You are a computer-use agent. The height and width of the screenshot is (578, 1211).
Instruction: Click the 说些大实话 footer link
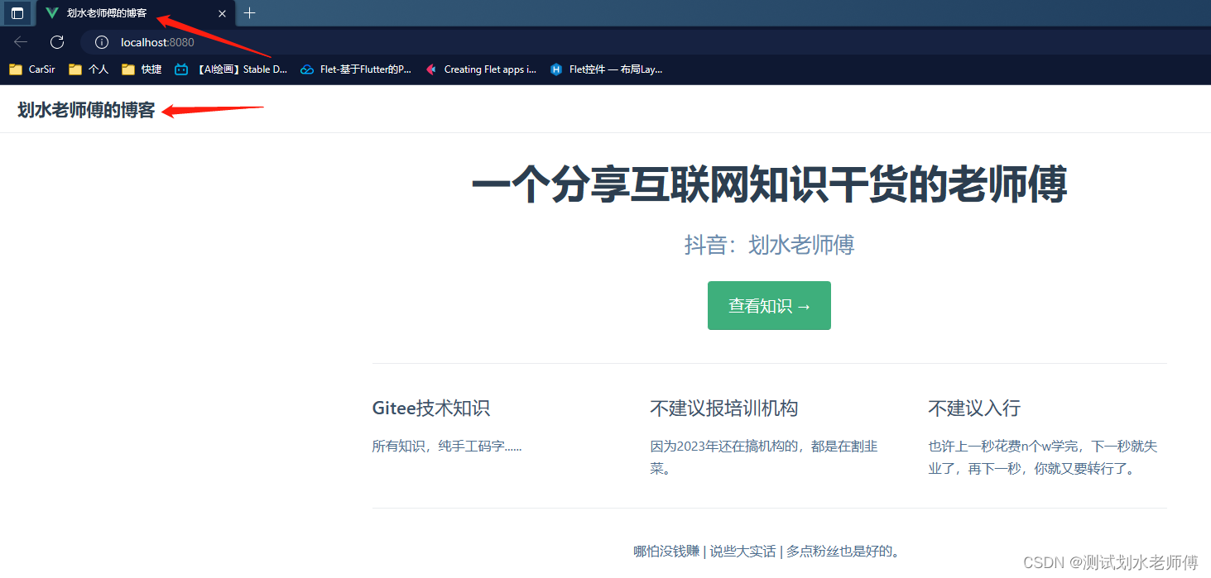[x=742, y=551]
